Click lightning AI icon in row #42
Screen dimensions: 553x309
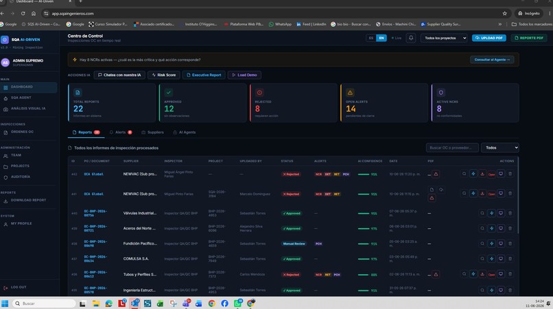[473, 174]
